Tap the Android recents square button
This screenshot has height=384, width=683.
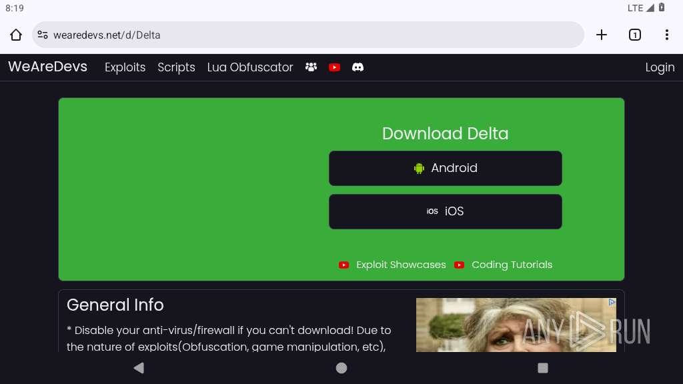543,368
